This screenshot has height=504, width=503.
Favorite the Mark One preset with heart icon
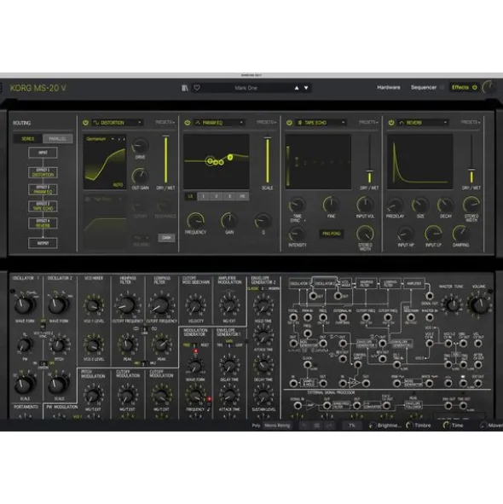point(197,88)
